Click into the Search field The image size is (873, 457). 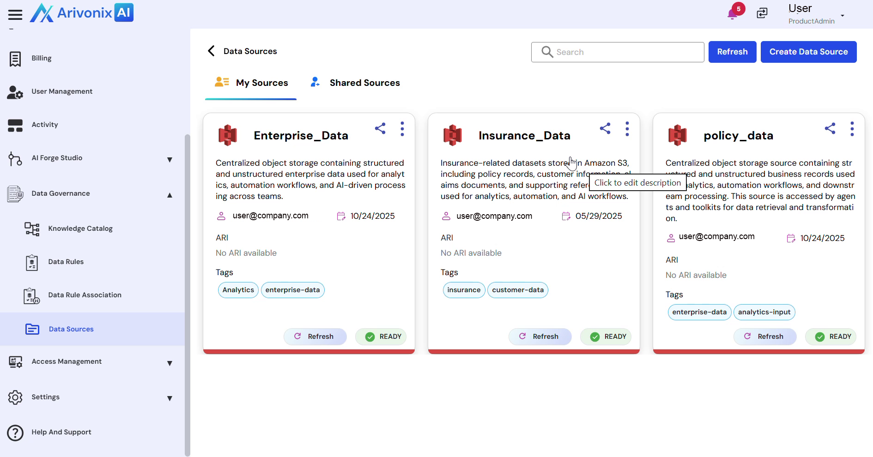(x=624, y=52)
